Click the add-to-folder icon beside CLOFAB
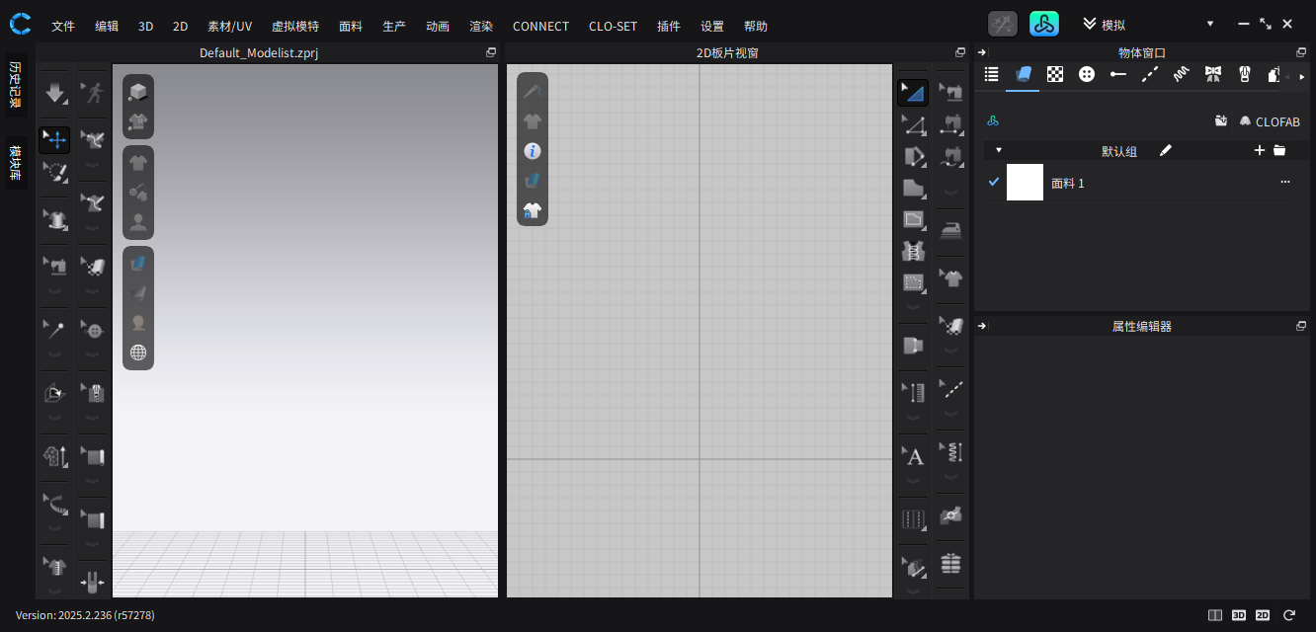 tap(1221, 120)
